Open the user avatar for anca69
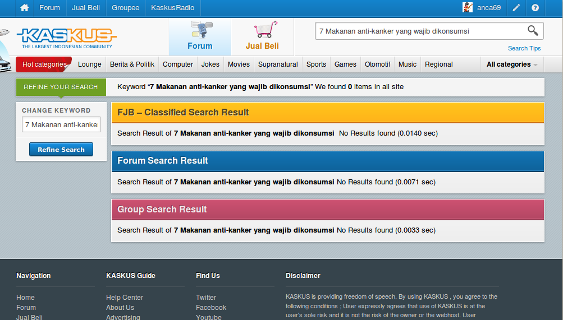Image resolution: width=563 pixels, height=320 pixels. pos(468,7)
